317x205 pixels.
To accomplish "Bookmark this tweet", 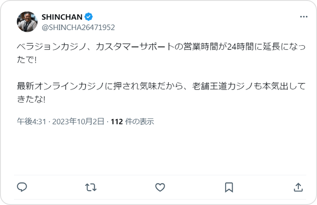I will tap(229, 187).
